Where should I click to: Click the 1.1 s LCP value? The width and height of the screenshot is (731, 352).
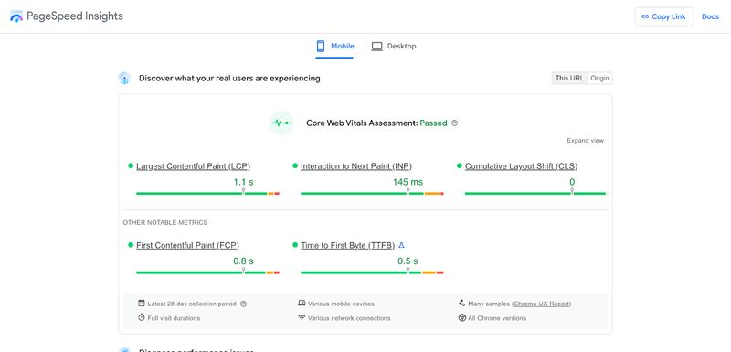click(x=243, y=182)
